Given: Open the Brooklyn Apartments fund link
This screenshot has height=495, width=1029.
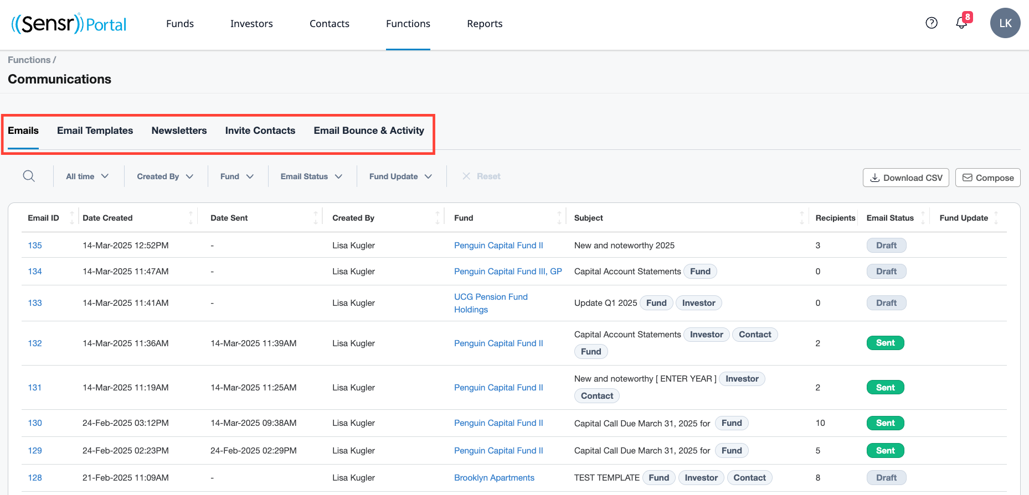Looking at the screenshot, I should 494,478.
